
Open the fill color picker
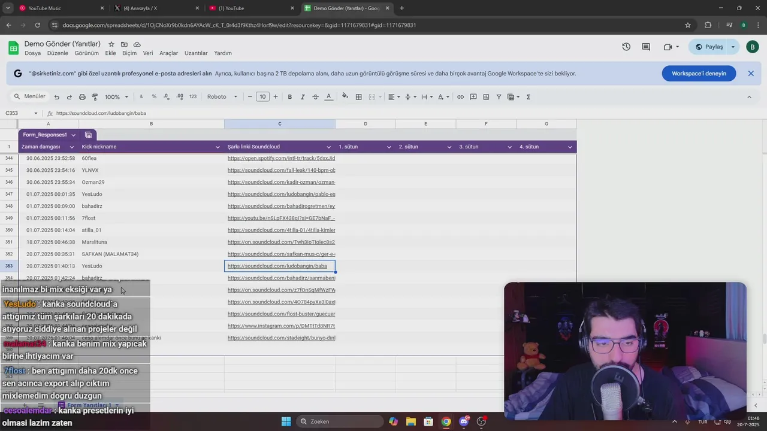[345, 97]
